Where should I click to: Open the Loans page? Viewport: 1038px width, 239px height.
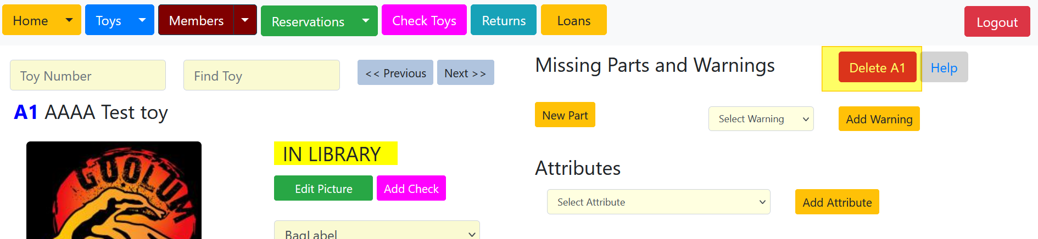click(x=573, y=20)
